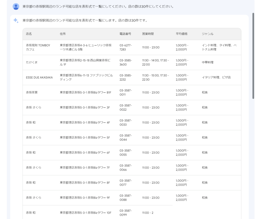Click the address 赤坂Bizタワー 8F

(85, 183)
